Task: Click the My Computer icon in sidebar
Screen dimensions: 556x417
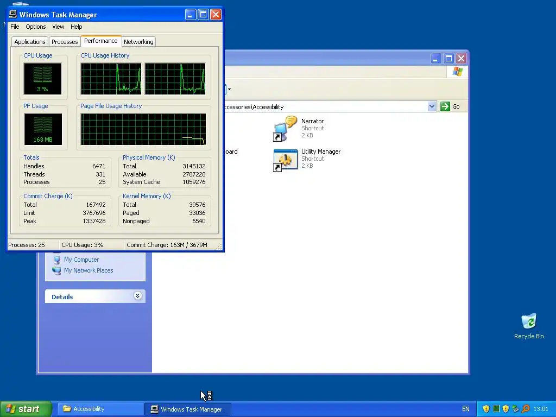Action: point(56,260)
